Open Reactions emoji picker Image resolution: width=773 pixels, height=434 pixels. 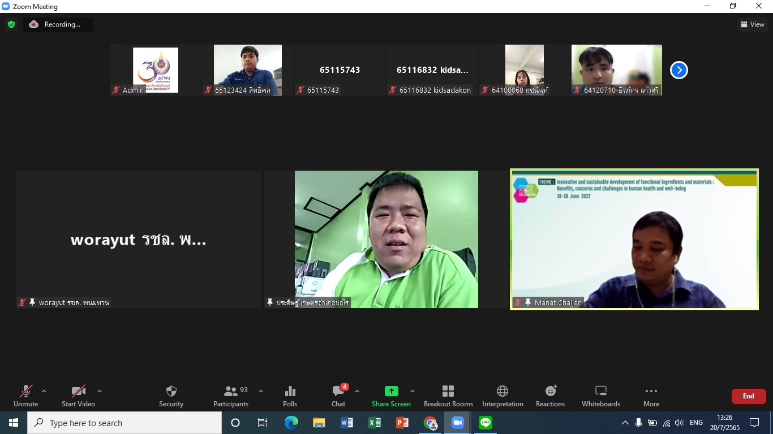pos(550,396)
